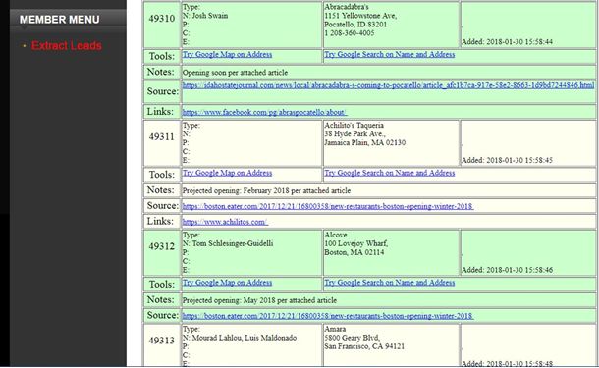Click Added timestamp 2018-01-30 15:58:46

point(507,270)
